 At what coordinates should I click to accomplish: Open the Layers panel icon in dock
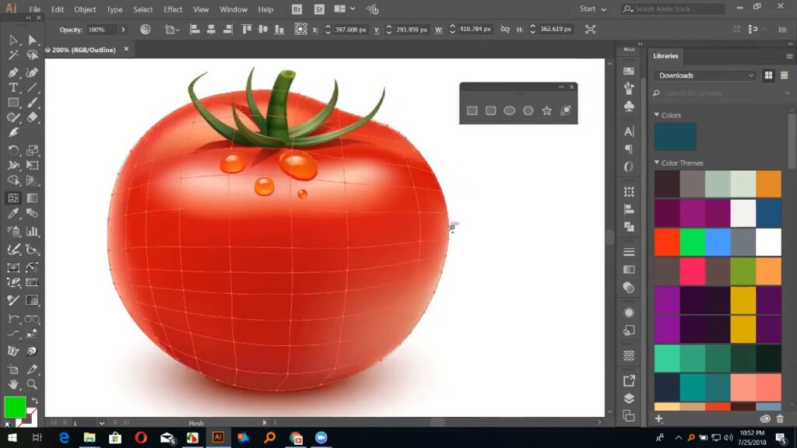click(x=629, y=398)
